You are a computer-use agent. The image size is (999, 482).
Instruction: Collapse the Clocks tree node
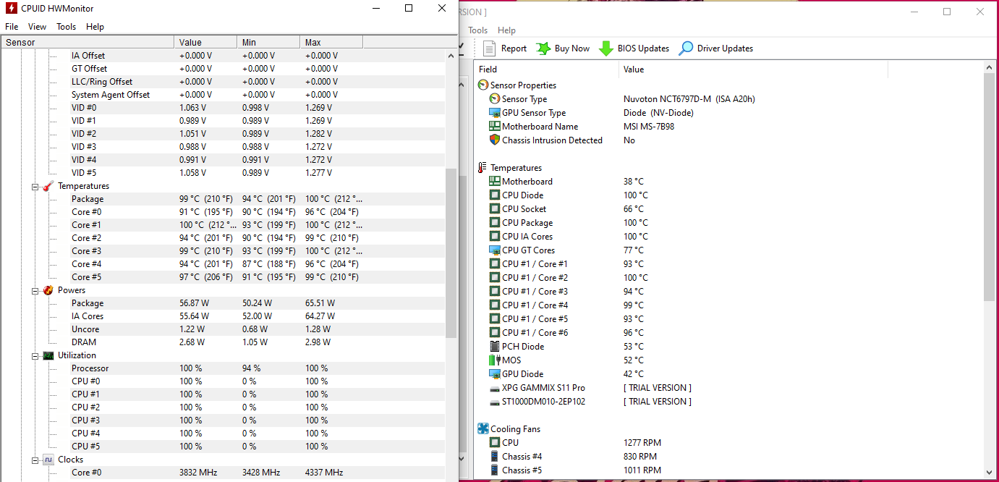tap(35, 460)
